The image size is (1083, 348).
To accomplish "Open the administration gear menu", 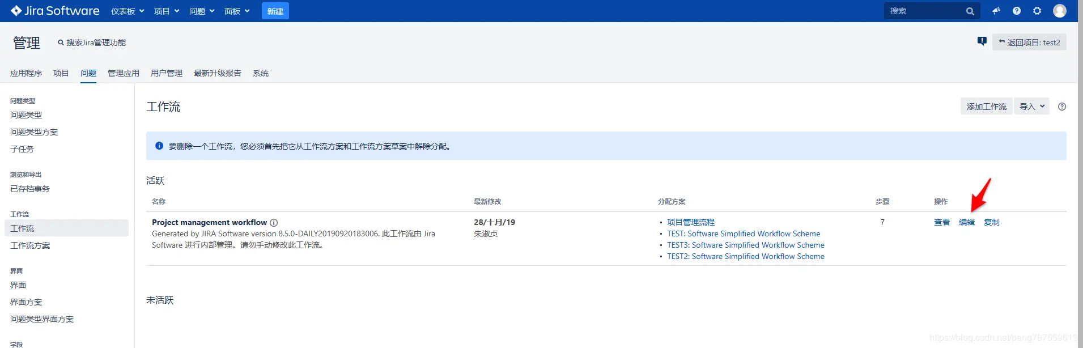I will click(1037, 11).
